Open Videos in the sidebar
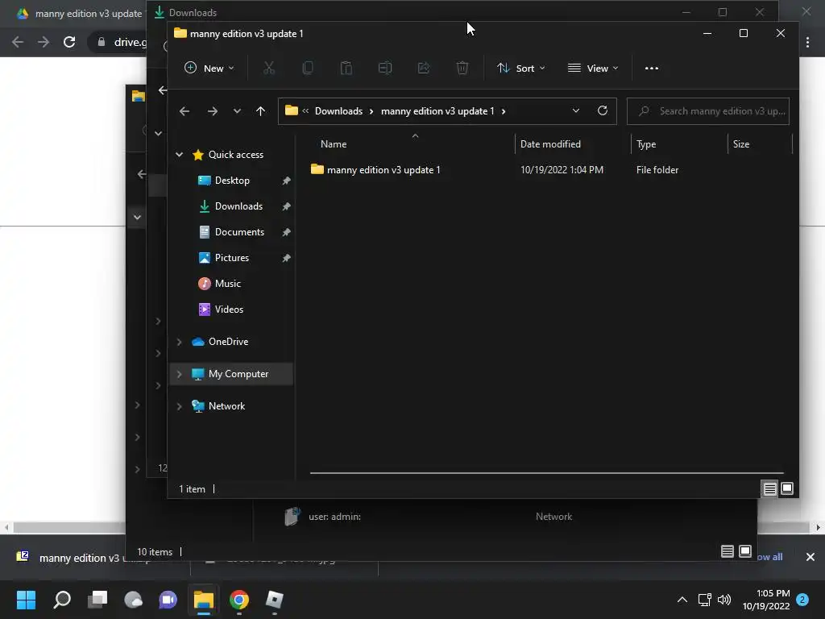The height and width of the screenshot is (619, 825). [x=229, y=309]
